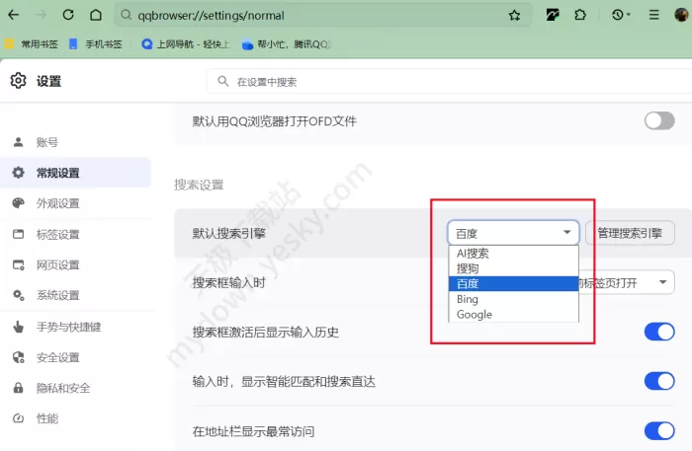Open the user profile avatar
The height and width of the screenshot is (451, 692).
point(681,15)
